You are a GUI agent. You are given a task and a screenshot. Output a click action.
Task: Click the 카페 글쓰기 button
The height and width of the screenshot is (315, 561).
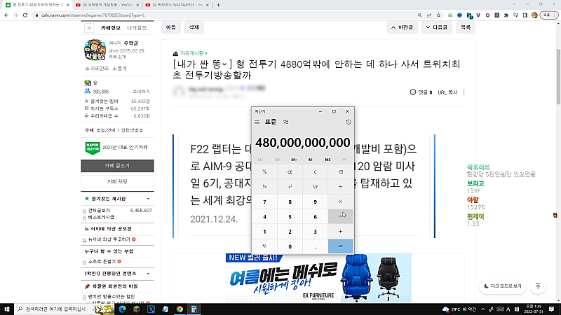117,166
